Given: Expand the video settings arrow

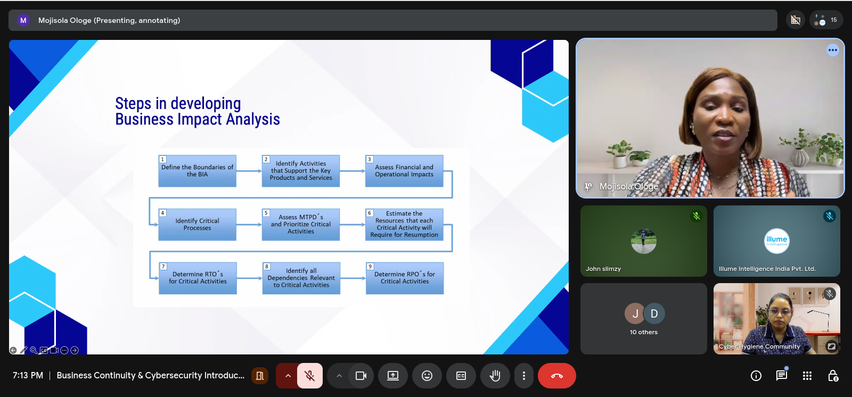Looking at the screenshot, I should tap(339, 376).
